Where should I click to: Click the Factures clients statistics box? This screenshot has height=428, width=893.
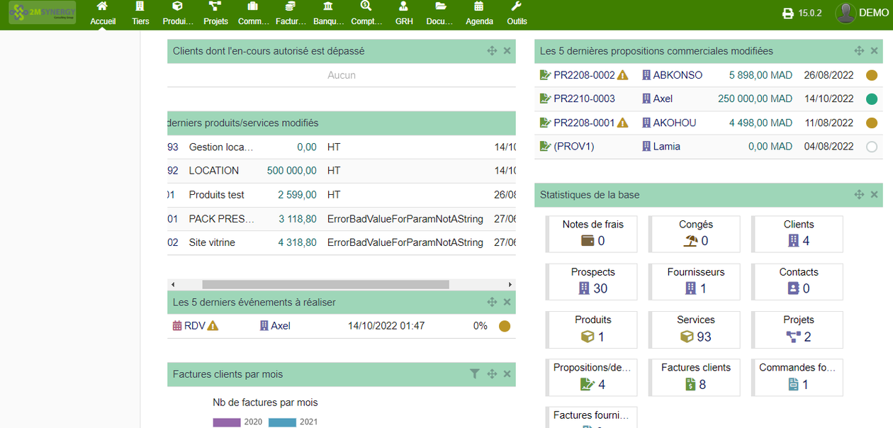point(695,376)
